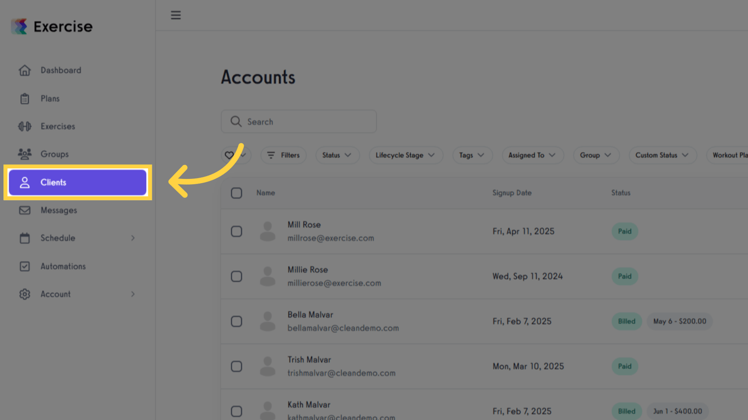Toggle the select-all header checkbox
748x420 pixels.
(237, 193)
